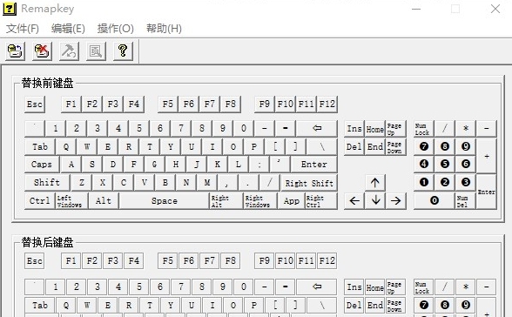Screen dimensions: 512x317
Task: Select Home key on 替换前键盘
Action: (x=374, y=129)
